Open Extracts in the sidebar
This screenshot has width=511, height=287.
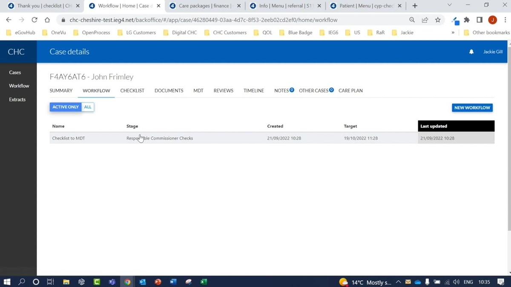(17, 99)
